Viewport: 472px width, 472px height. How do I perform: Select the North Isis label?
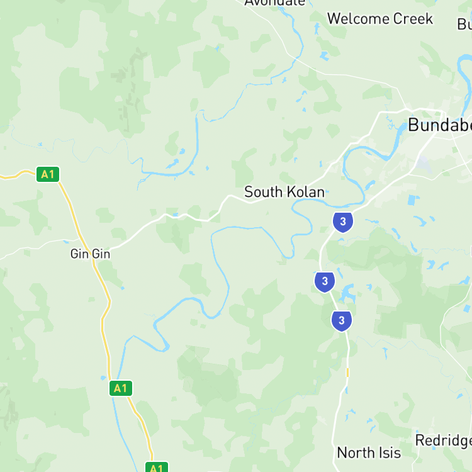click(369, 452)
